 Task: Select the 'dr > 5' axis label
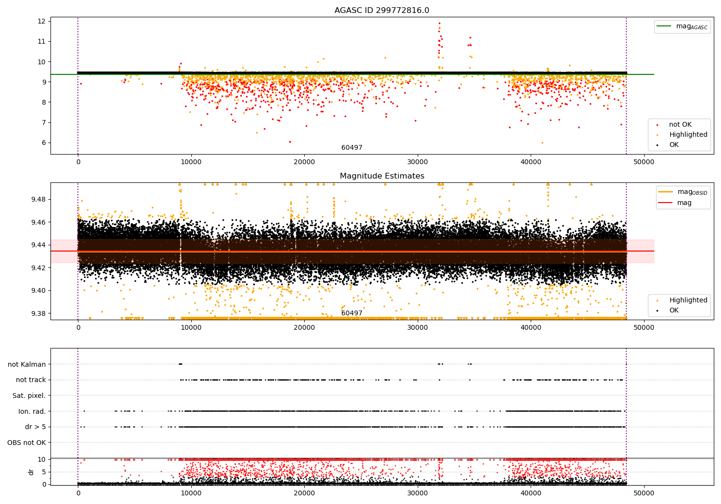36,427
